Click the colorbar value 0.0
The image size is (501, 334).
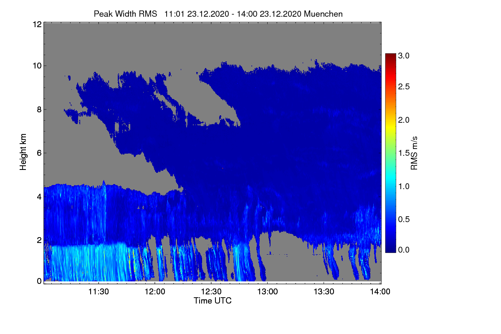click(x=404, y=250)
